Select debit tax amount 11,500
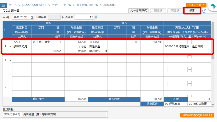217x122 pixels. pos(76,47)
